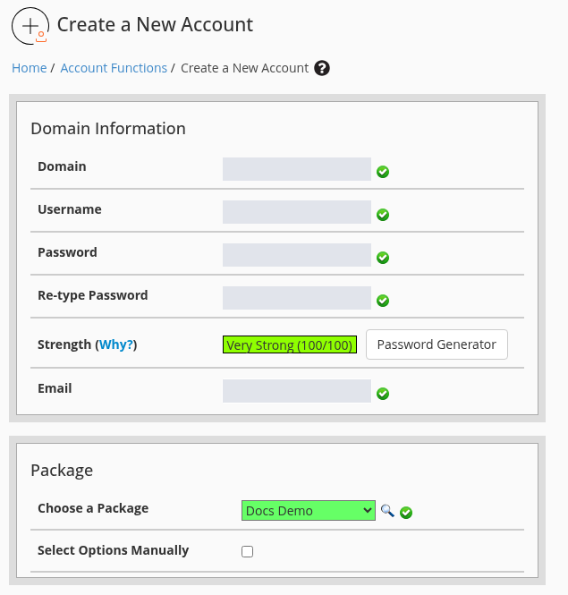This screenshot has height=595, width=568.
Task: Click the Password Generator button
Action: tap(437, 344)
